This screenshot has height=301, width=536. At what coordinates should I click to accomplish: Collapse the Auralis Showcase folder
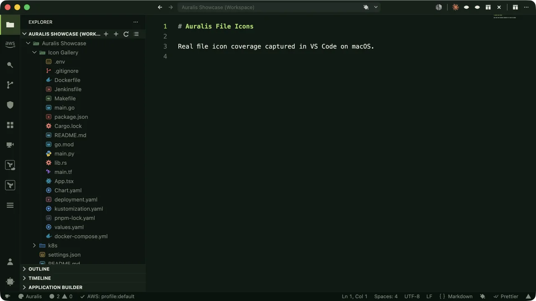click(28, 43)
